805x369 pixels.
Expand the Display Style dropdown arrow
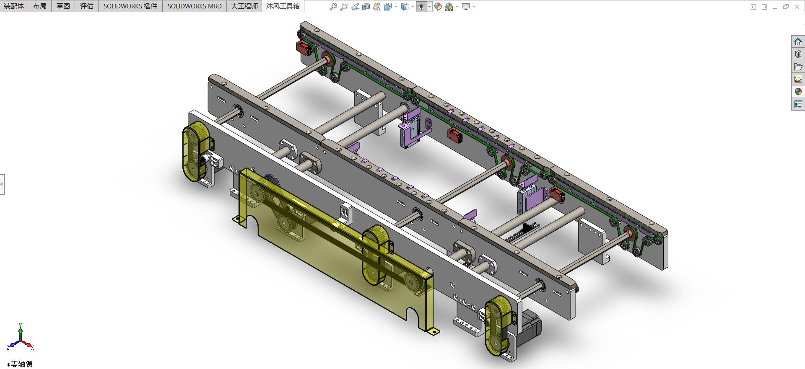click(413, 7)
